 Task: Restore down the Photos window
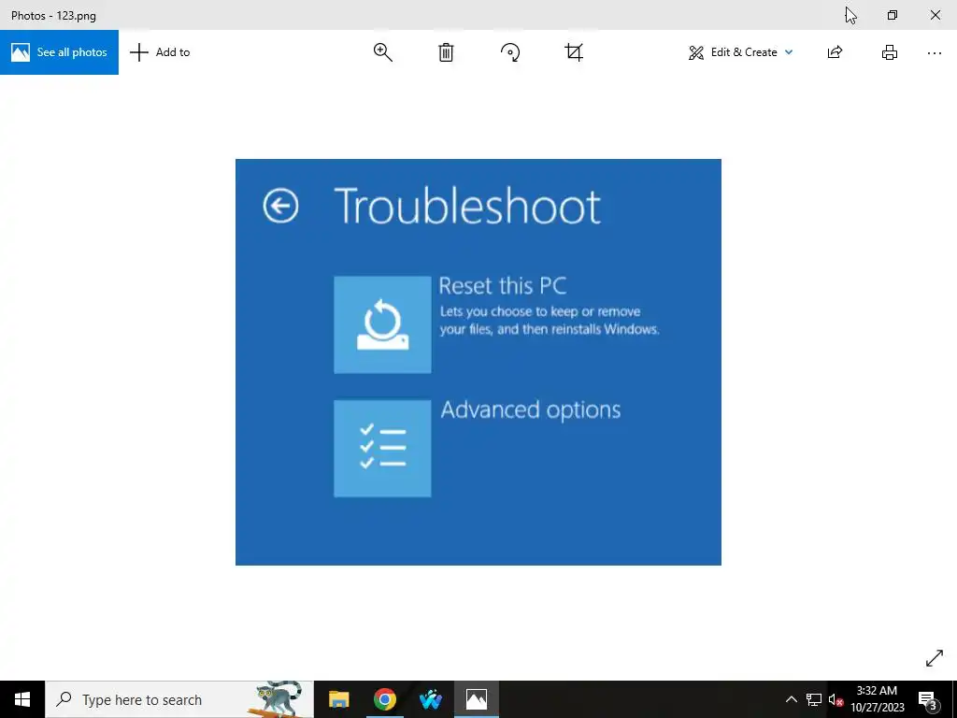(893, 15)
